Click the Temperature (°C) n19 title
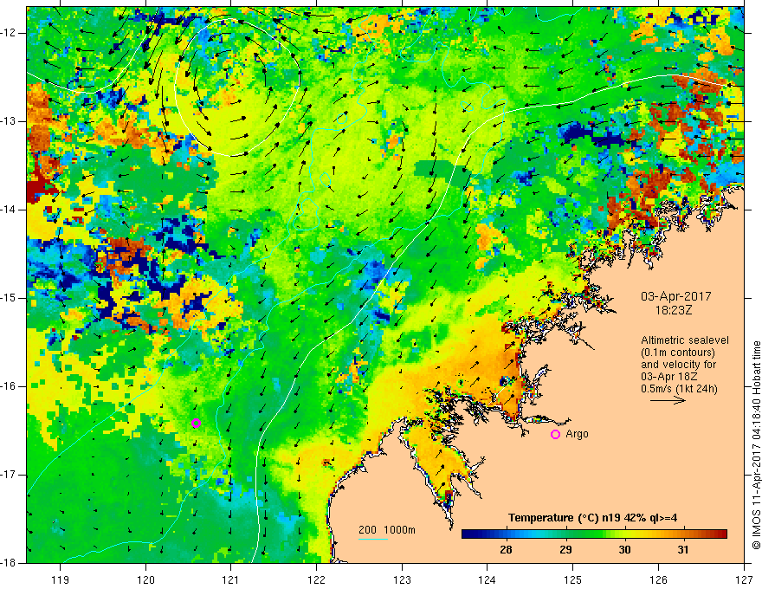Viewport: 762px width, 589px height. point(592,518)
